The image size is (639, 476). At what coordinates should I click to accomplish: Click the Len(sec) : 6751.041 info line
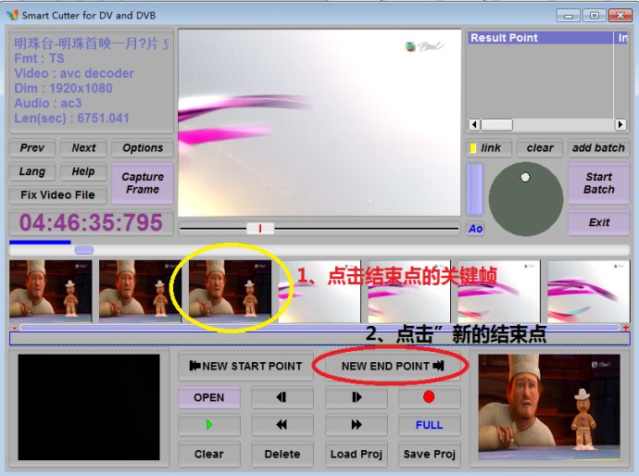tap(71, 119)
